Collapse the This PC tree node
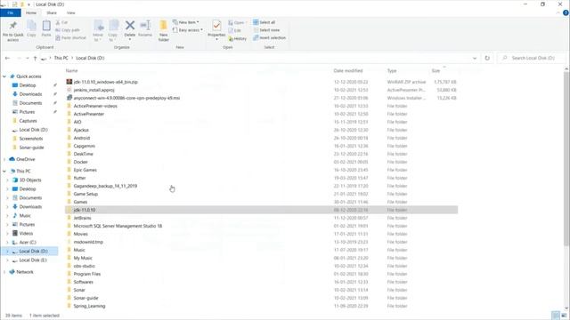 [x=4, y=171]
